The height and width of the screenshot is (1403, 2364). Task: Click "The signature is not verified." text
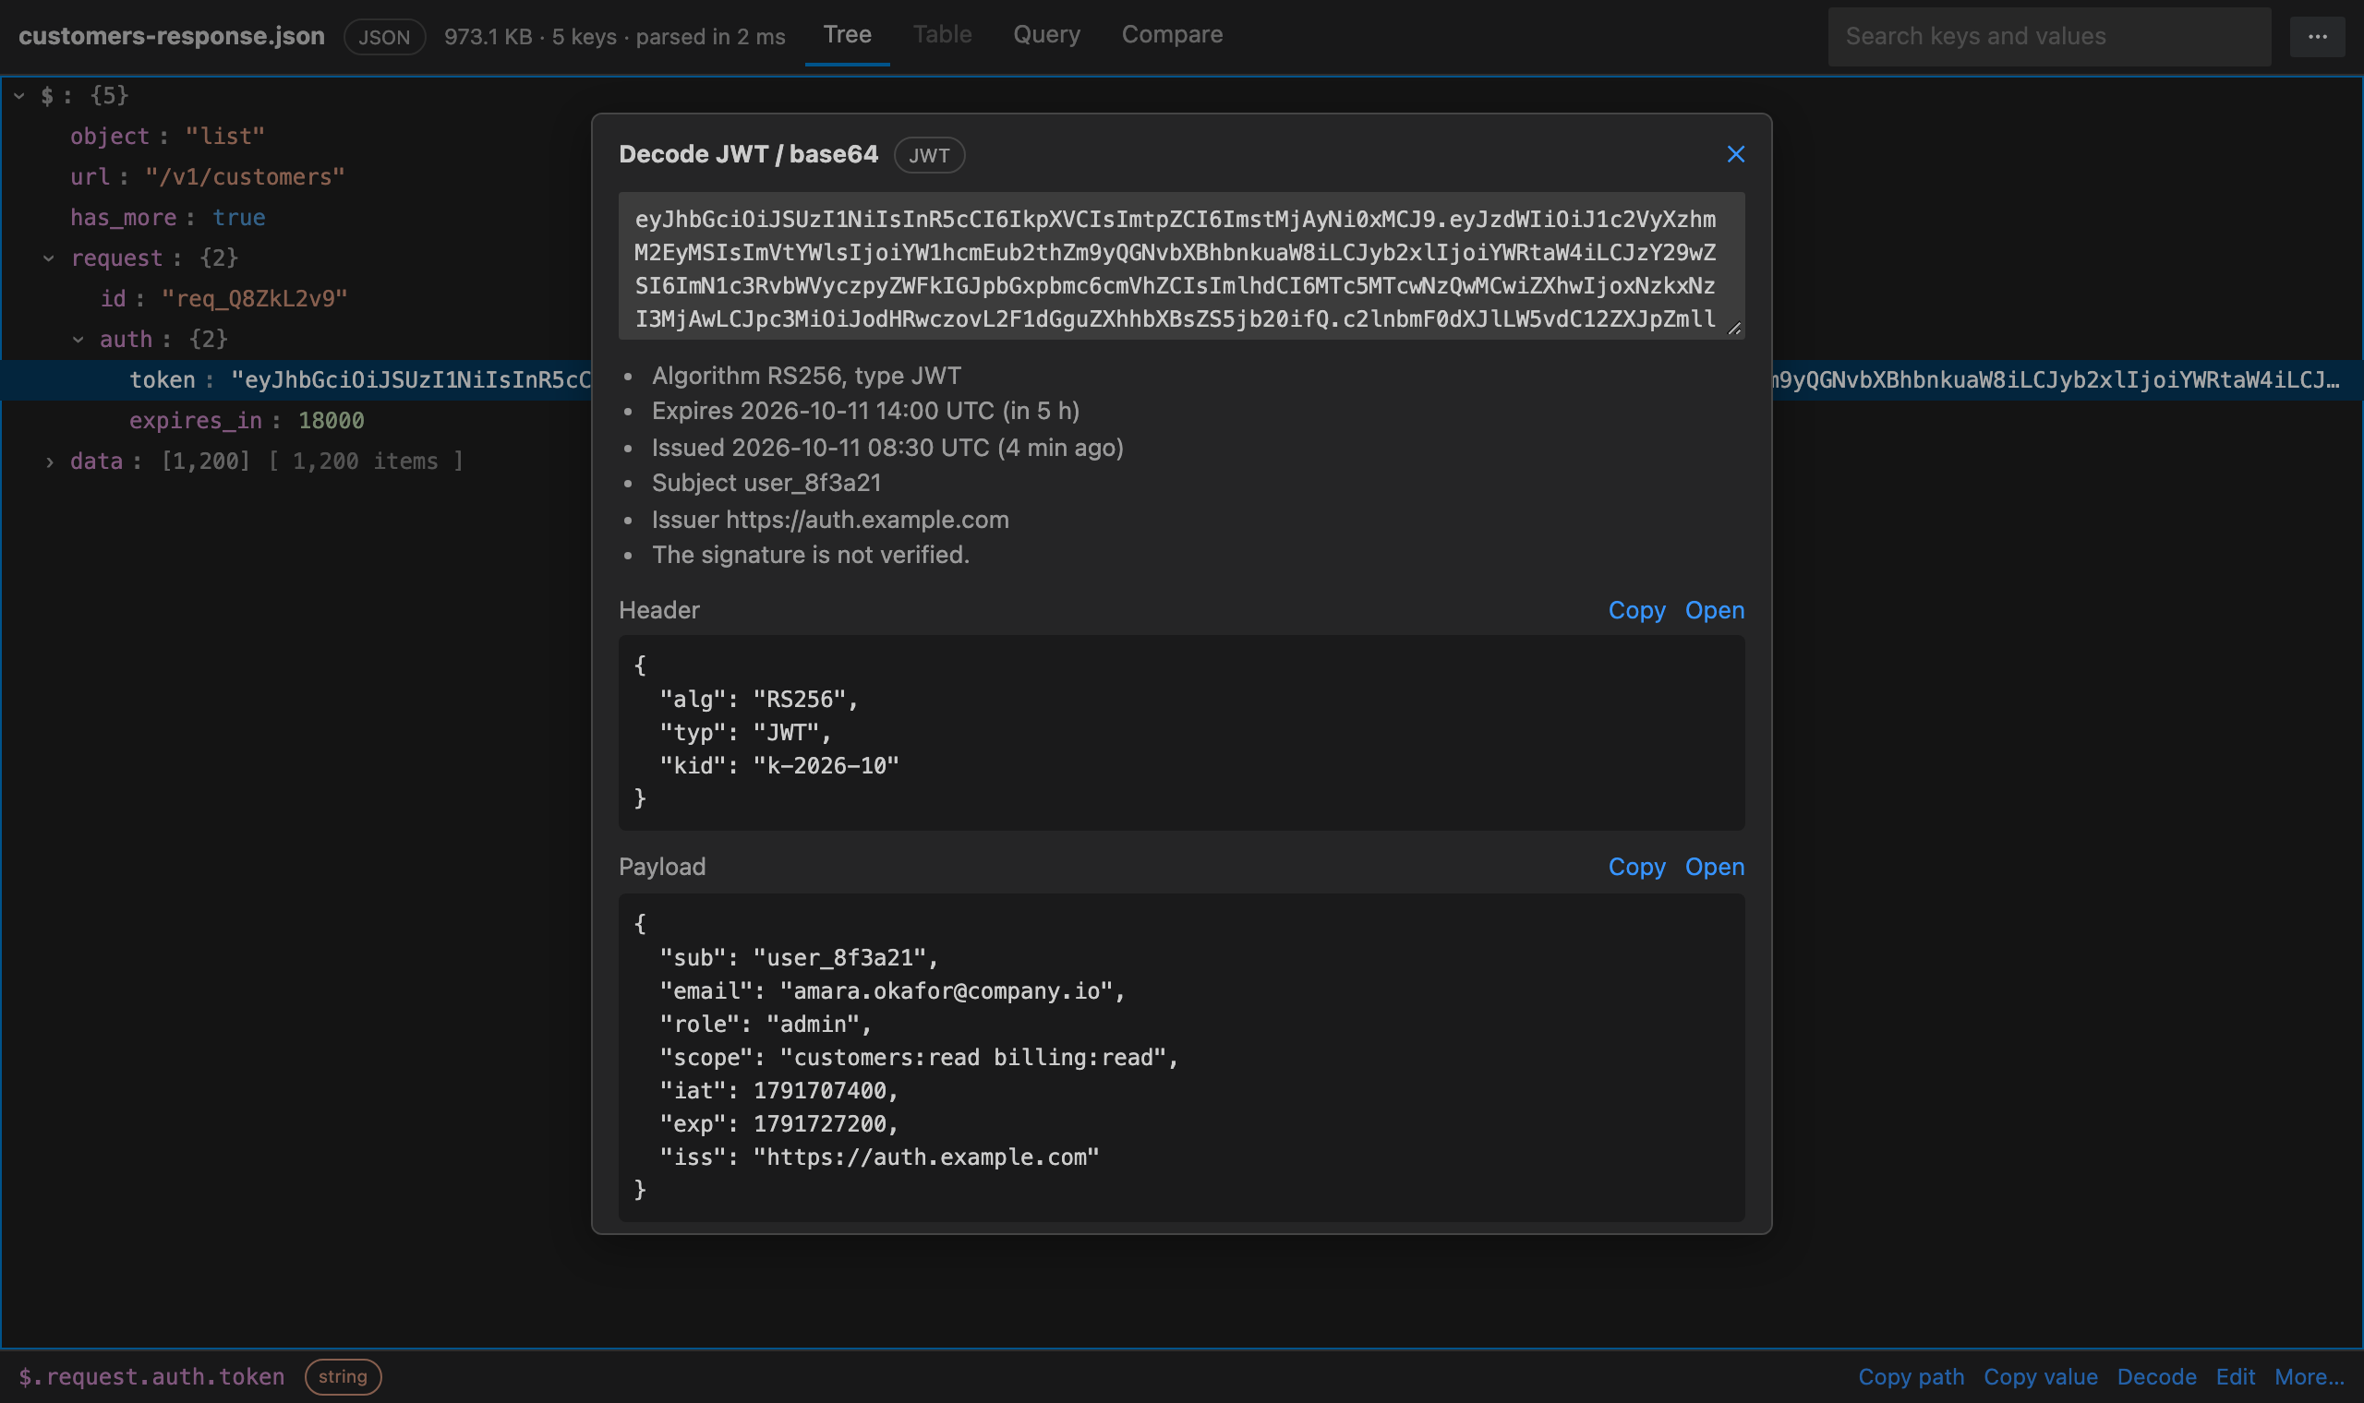click(x=811, y=555)
